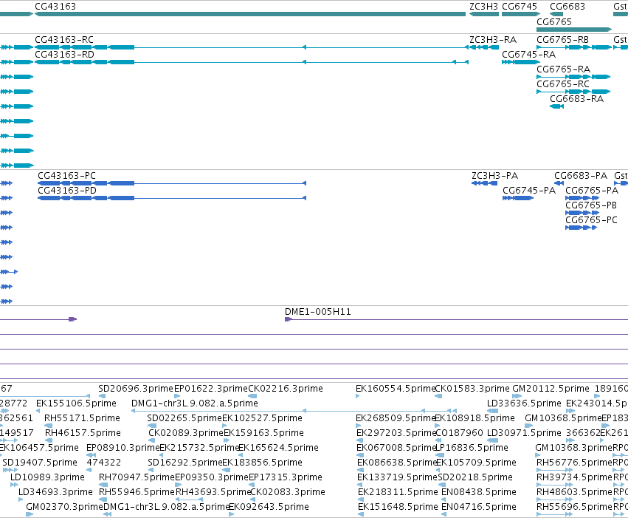Open transcript CG6765-RA details

coord(564,69)
